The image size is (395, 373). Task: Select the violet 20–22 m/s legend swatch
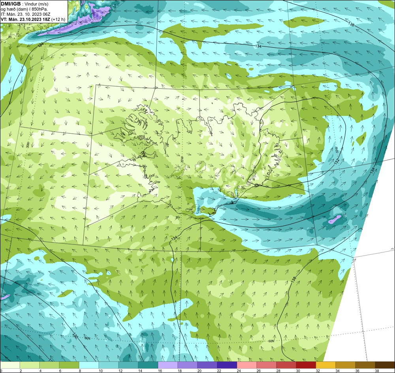click(x=207, y=365)
